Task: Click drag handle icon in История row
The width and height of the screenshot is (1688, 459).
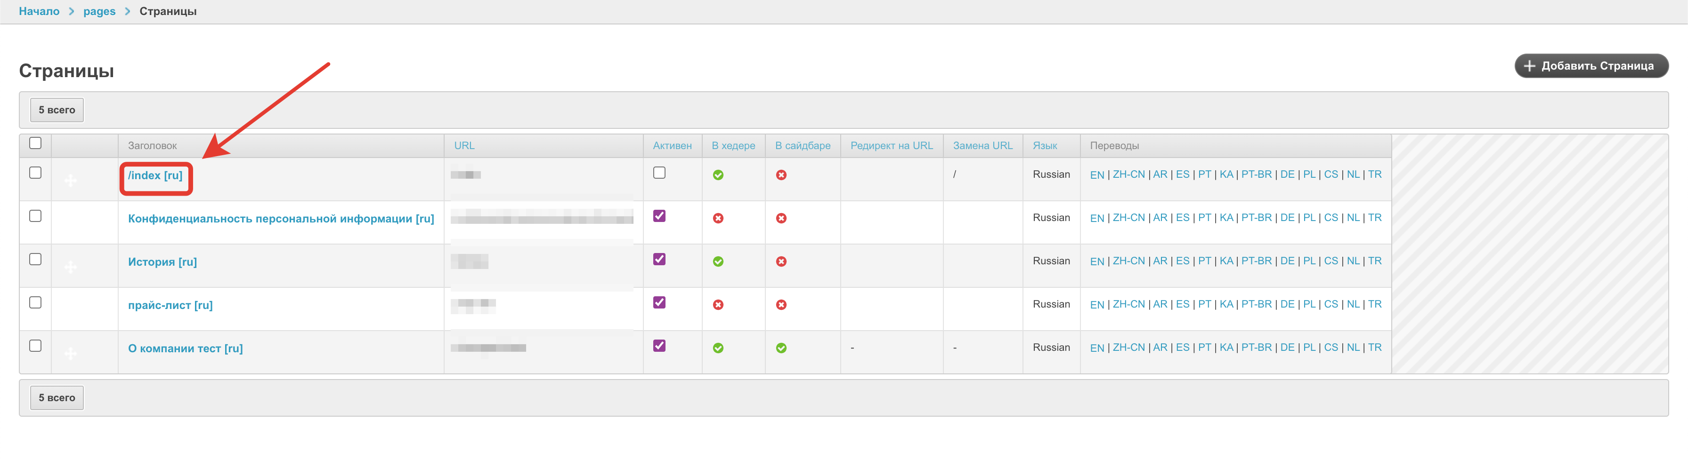Action: [x=71, y=267]
